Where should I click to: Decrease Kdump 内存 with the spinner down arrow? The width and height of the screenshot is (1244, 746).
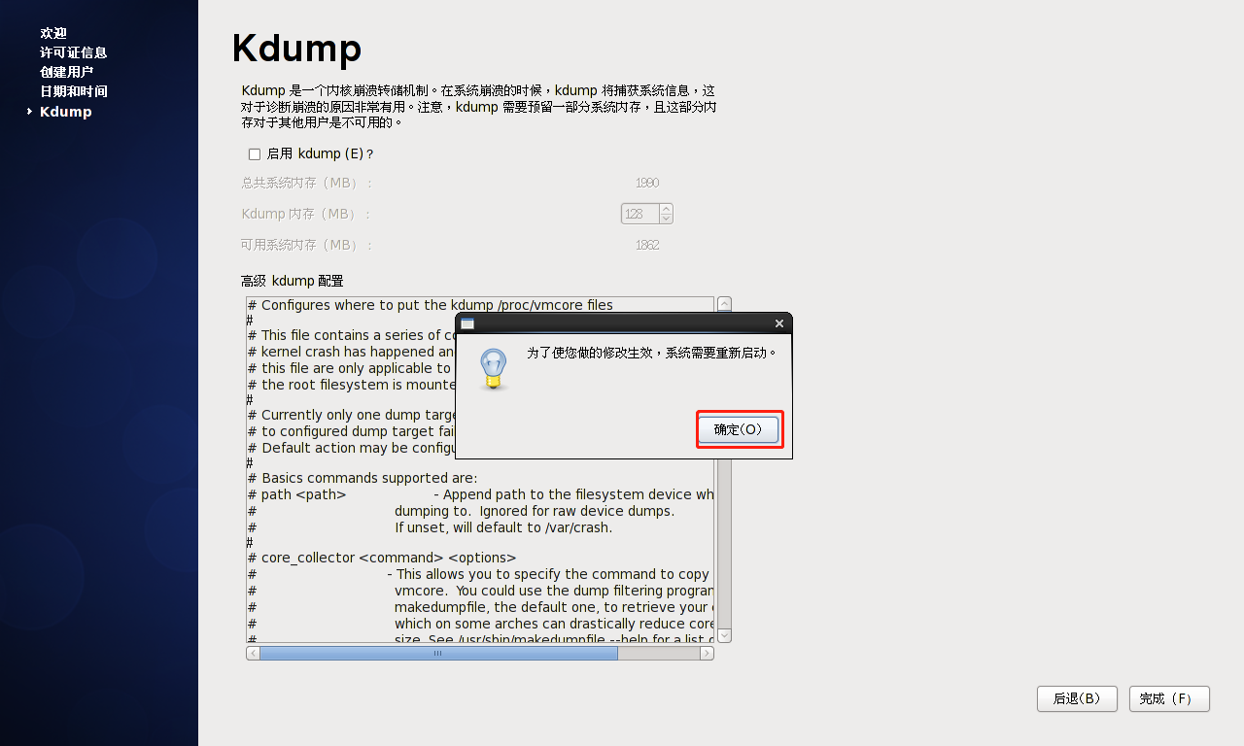[666, 219]
